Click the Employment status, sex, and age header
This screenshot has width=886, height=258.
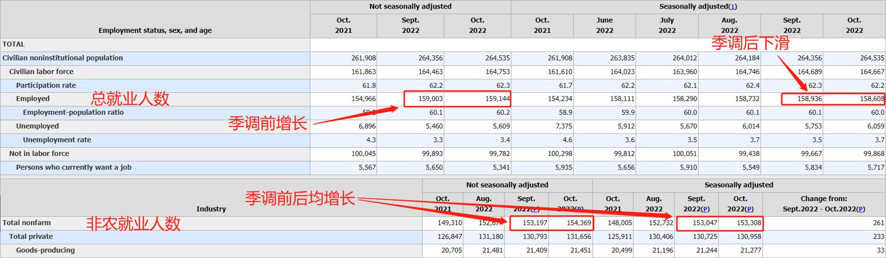pyautogui.click(x=155, y=30)
